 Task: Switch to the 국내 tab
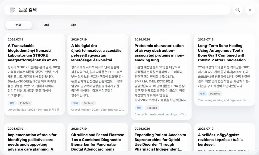pos(46,25)
